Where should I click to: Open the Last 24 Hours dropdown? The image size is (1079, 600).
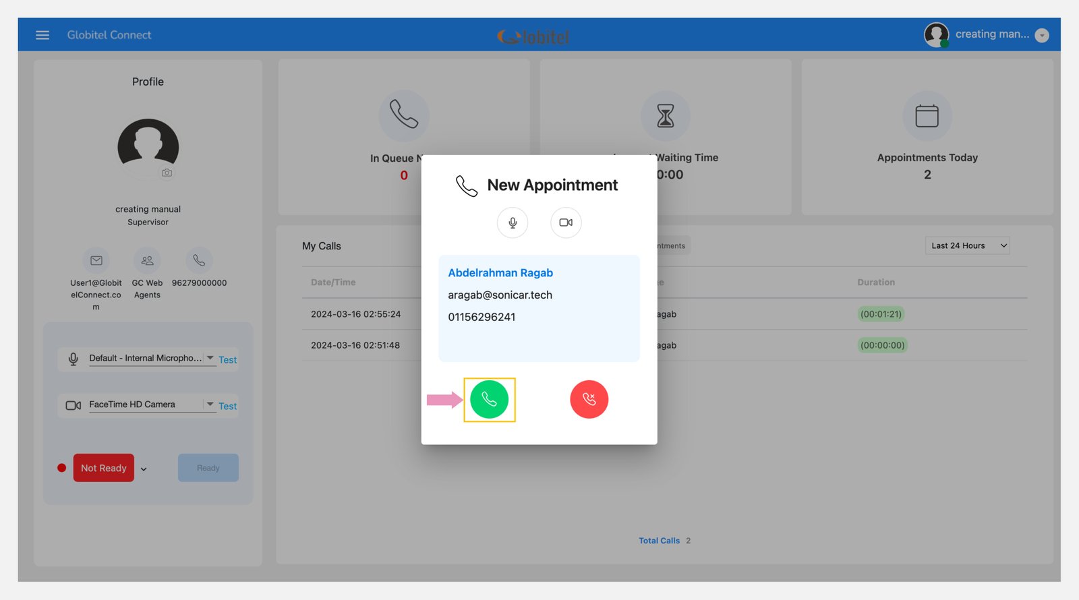(967, 246)
